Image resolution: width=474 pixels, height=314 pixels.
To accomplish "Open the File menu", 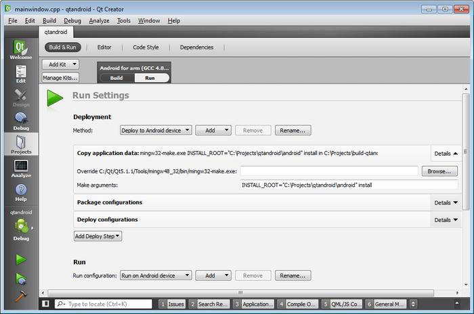I will (x=13, y=20).
